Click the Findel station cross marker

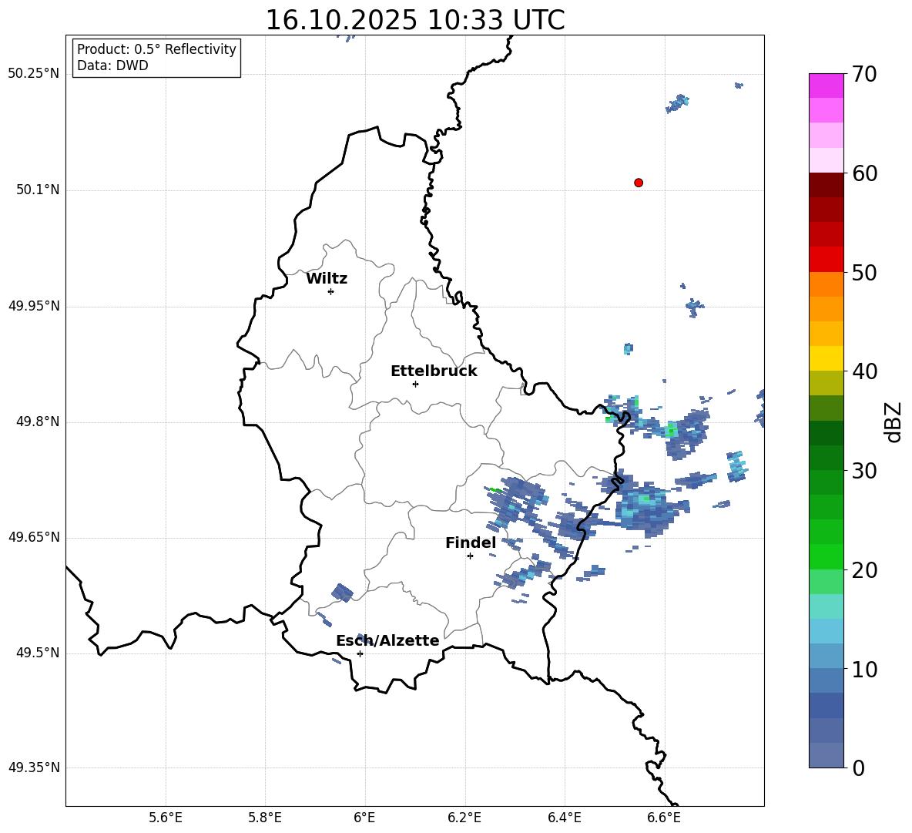tap(470, 556)
